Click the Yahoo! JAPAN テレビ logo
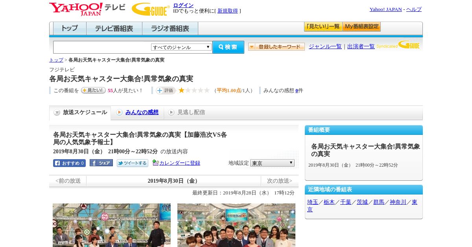 tap(87, 9)
